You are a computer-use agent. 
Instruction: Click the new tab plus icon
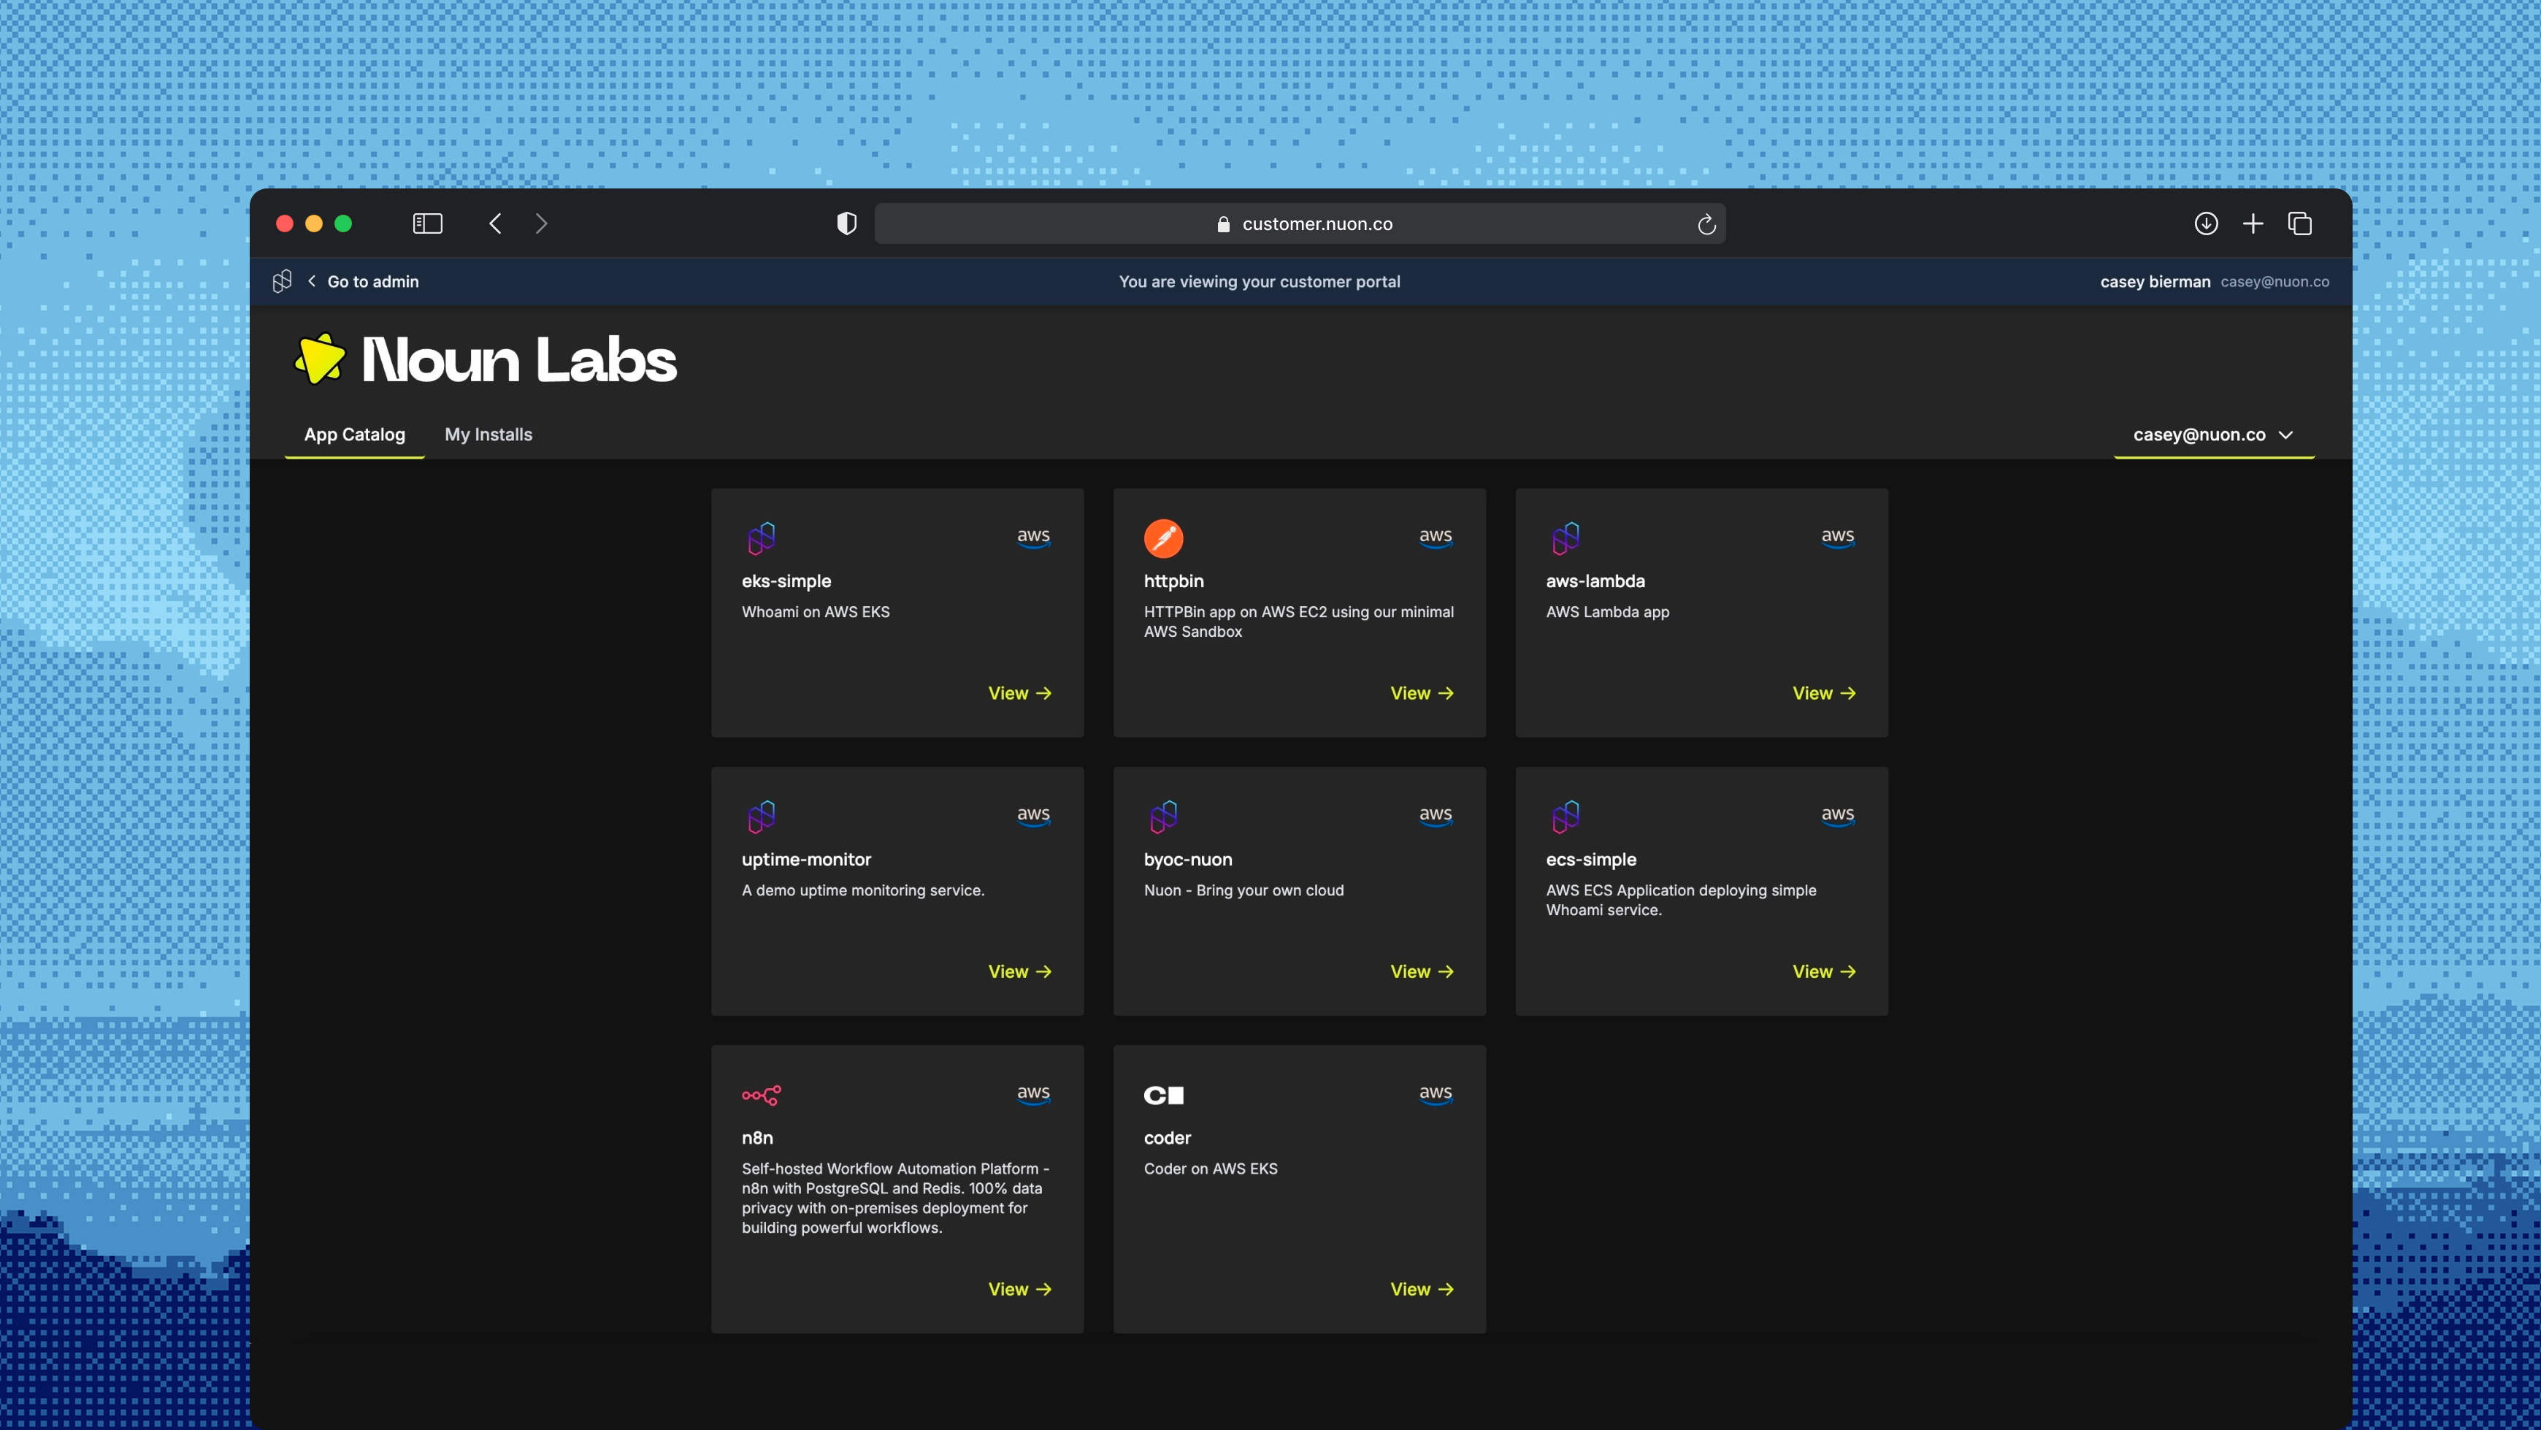pyautogui.click(x=2253, y=224)
